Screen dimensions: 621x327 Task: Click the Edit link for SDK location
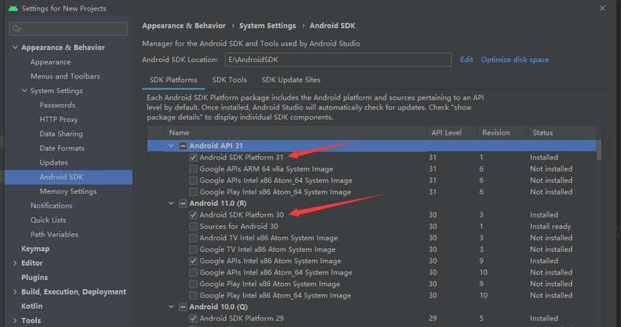[466, 60]
